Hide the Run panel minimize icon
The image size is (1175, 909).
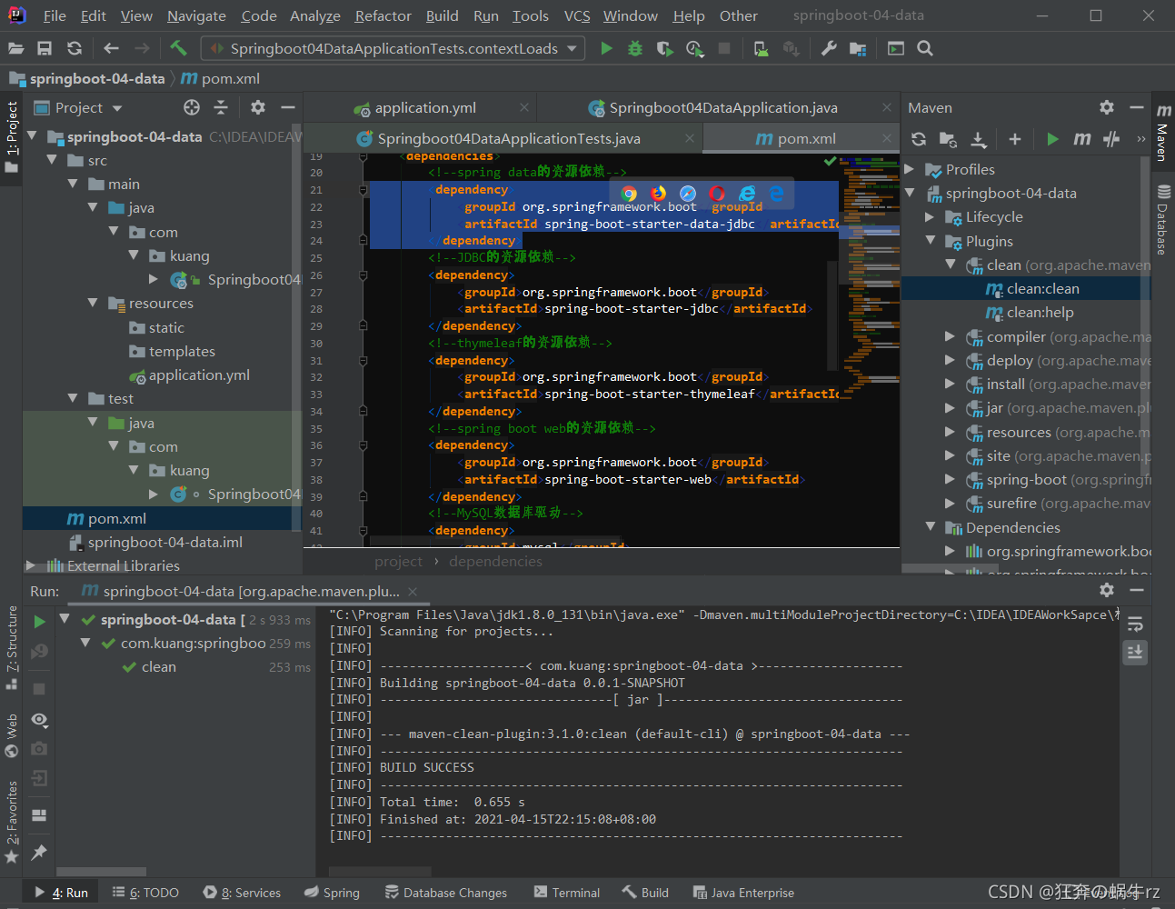1137,590
